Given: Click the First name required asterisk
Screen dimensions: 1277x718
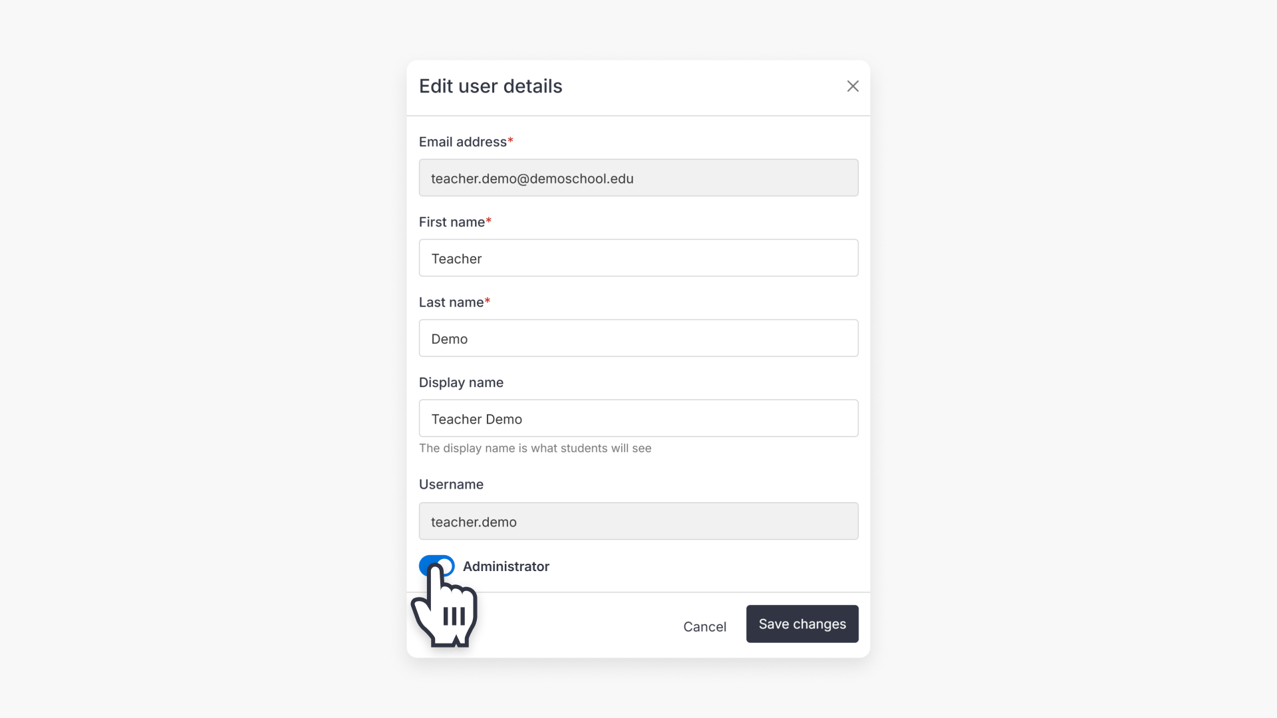Looking at the screenshot, I should [488, 219].
